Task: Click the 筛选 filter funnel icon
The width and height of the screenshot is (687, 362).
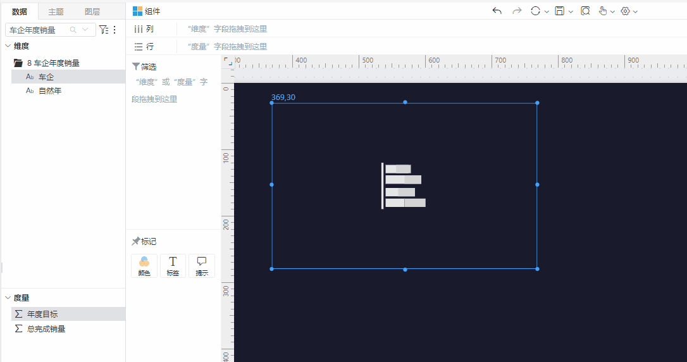Action: click(x=136, y=66)
